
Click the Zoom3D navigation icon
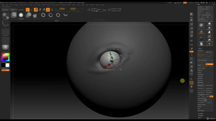[x=191, y=67]
